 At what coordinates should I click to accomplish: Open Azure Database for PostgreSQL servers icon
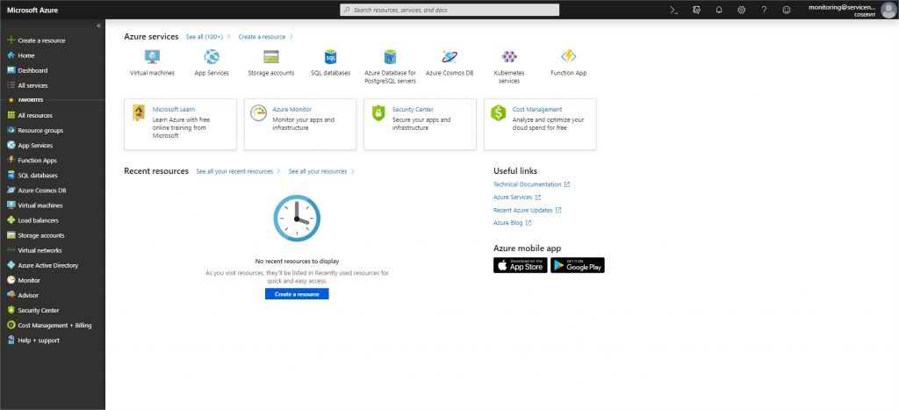pos(390,56)
